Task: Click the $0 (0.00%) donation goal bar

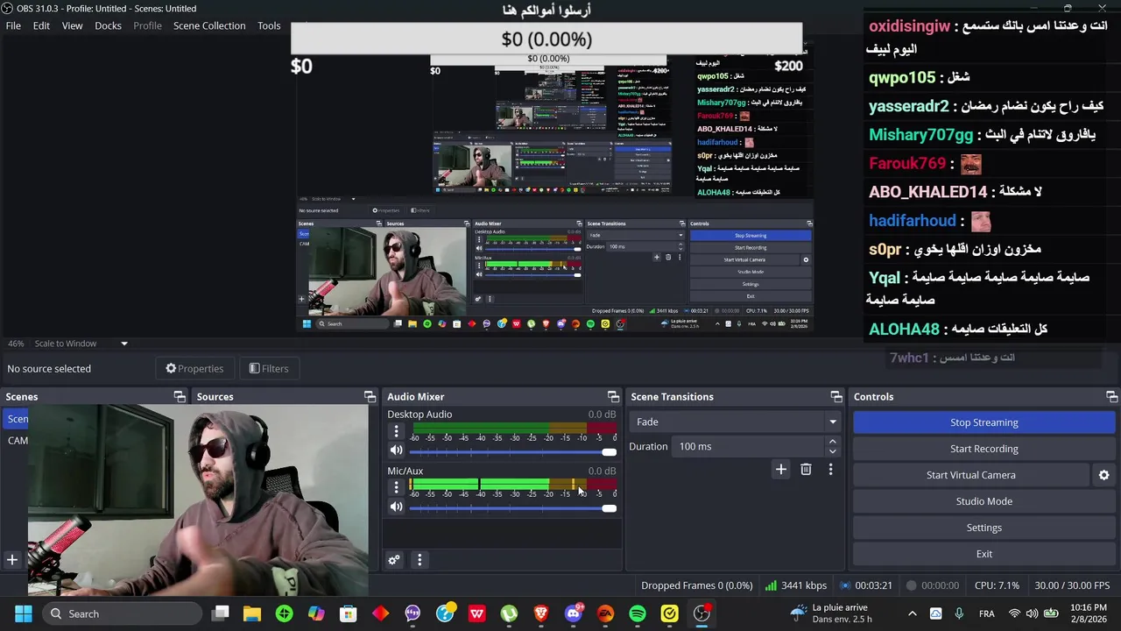Action: [x=546, y=39]
